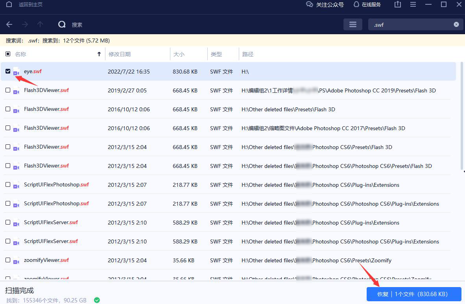Image resolution: width=465 pixels, height=304 pixels.
Task: Sort files by 修改日期 column
Action: coord(119,54)
